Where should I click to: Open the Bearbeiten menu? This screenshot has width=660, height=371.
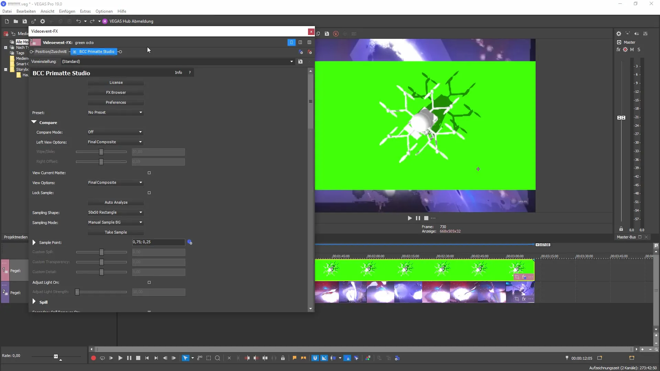pyautogui.click(x=26, y=11)
